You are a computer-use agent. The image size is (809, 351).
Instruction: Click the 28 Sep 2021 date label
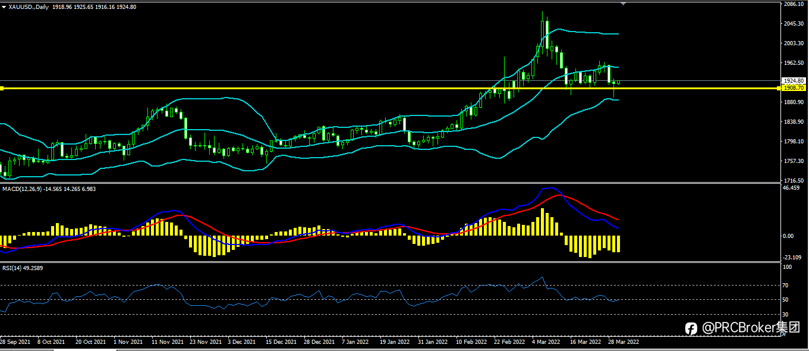(15, 343)
